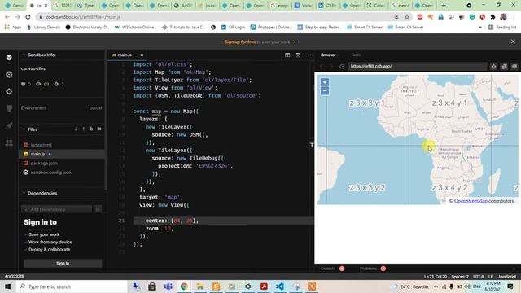Image resolution: width=521 pixels, height=293 pixels.
Task: Collapse the Files section
Action: point(24,129)
